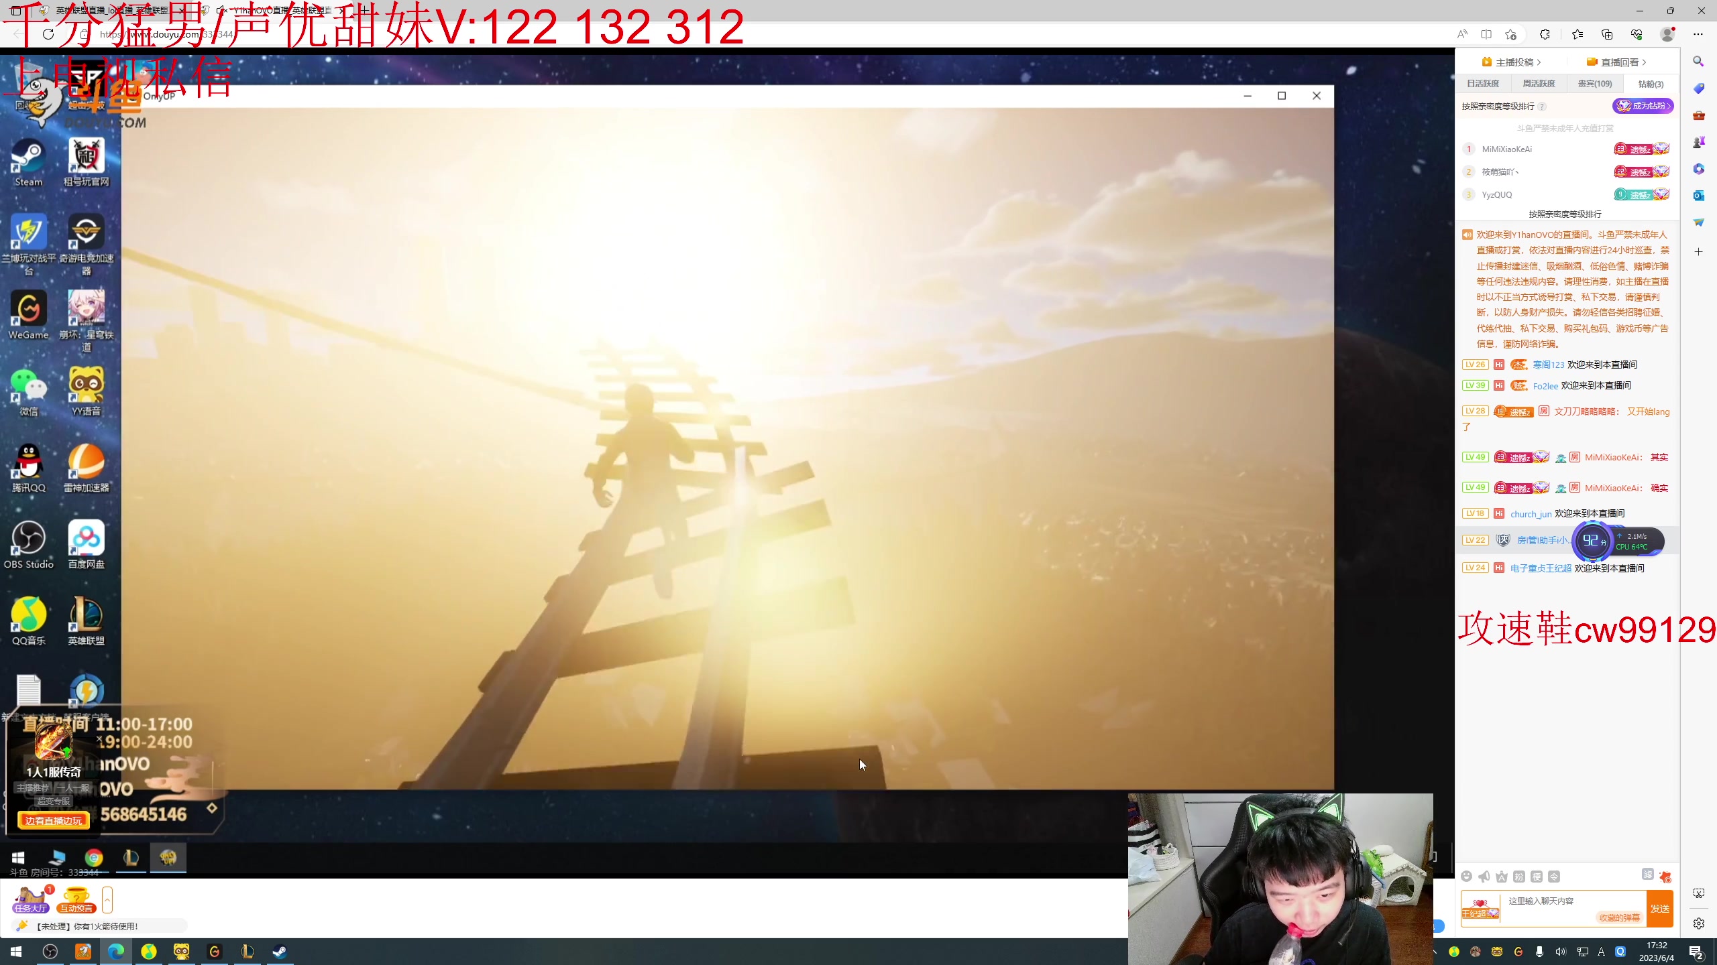Open the 任务大厅 task hall icon
The image size is (1717, 965).
click(x=31, y=899)
